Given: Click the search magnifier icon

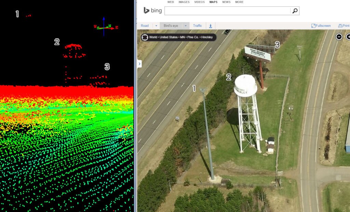Looking at the screenshot, I should point(295,11).
